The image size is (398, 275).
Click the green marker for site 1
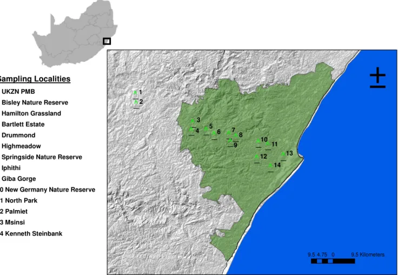click(135, 93)
